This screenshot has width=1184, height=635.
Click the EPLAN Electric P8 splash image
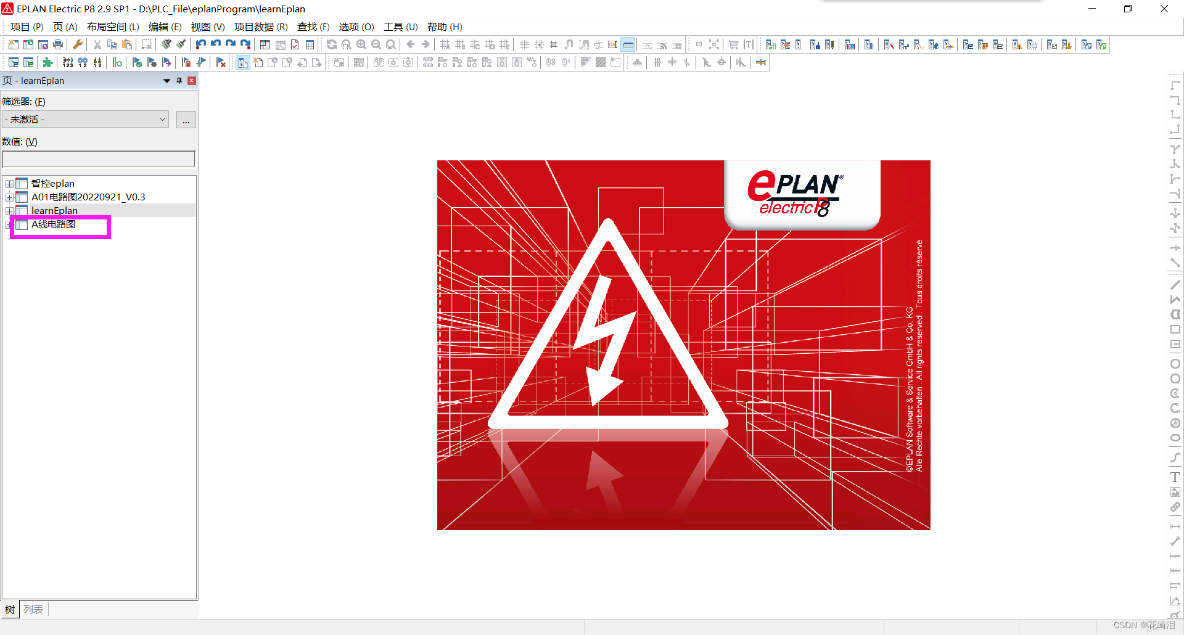pos(684,345)
